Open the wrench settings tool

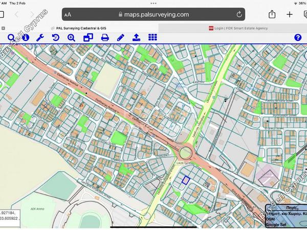pyautogui.click(x=40, y=37)
